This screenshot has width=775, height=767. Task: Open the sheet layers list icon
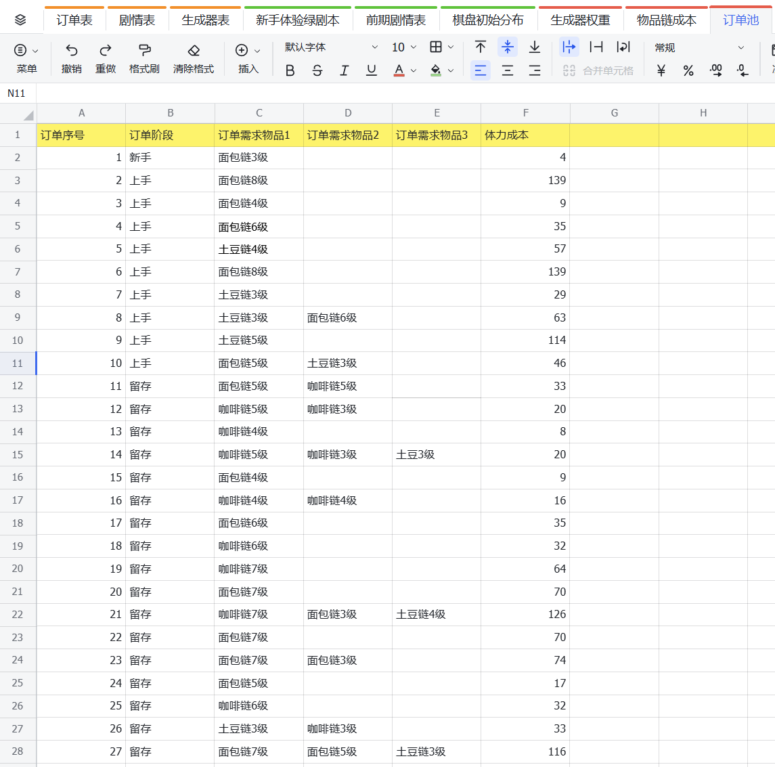[20, 20]
